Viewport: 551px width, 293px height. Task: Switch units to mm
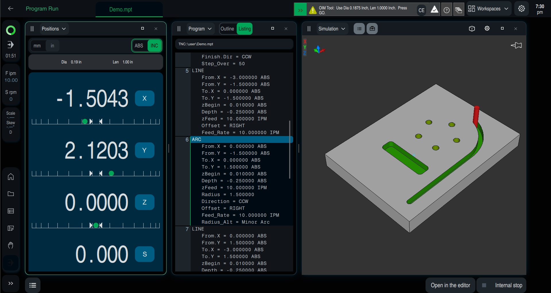coord(37,46)
